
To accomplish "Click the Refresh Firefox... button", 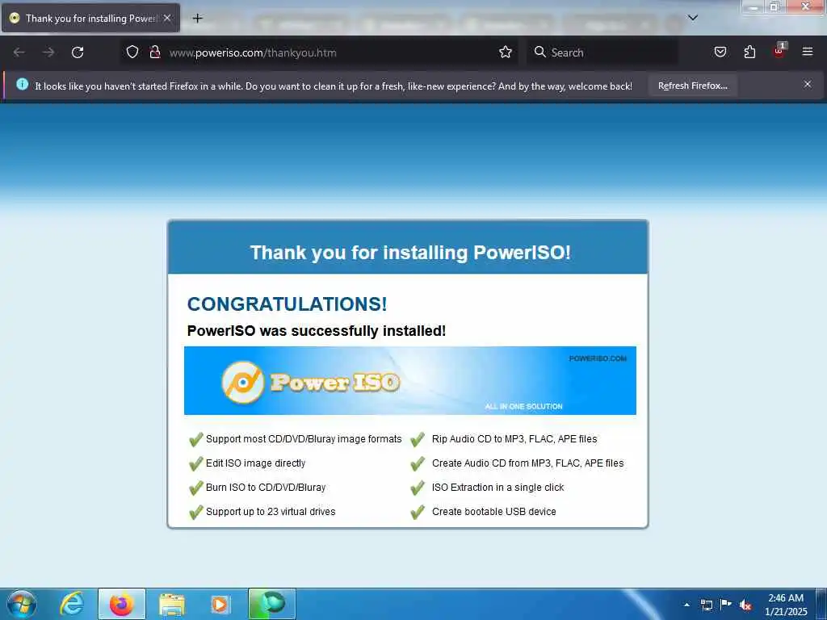I will (692, 86).
